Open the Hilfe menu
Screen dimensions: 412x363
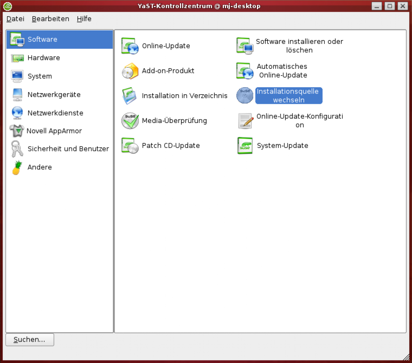(x=84, y=19)
